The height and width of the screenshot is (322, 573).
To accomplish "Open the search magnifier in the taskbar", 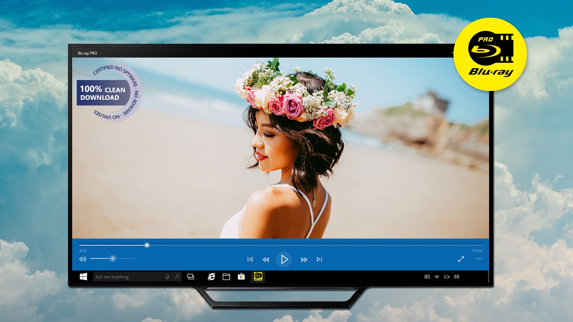I will pos(177,277).
